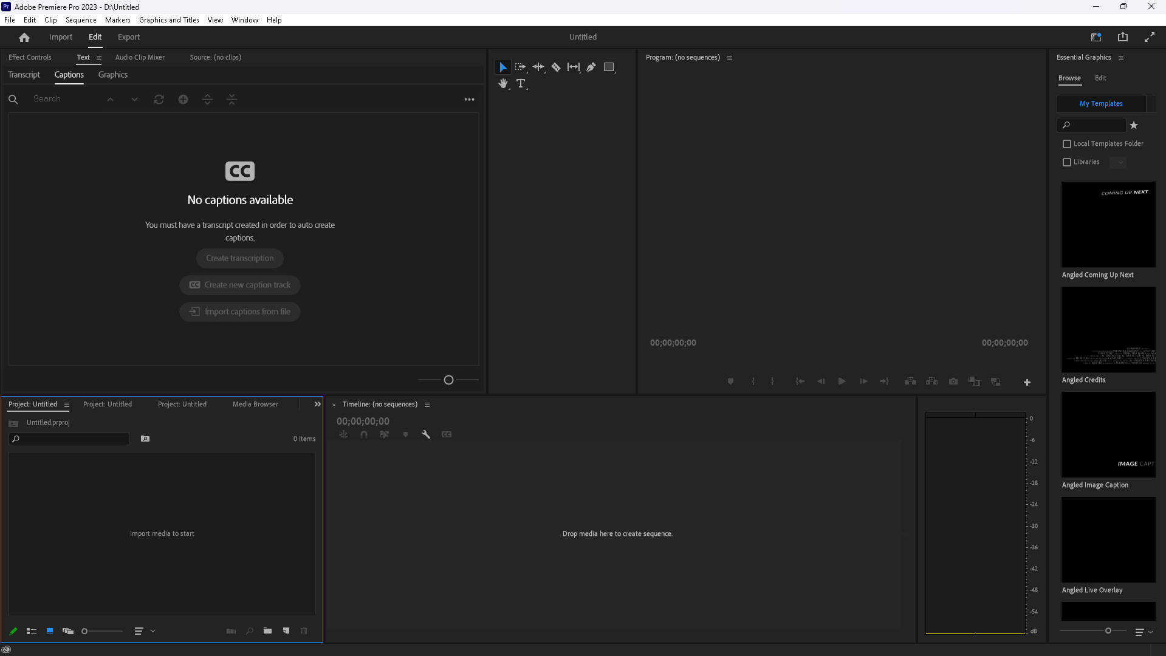Open the Workspaces icon in header

click(1096, 37)
